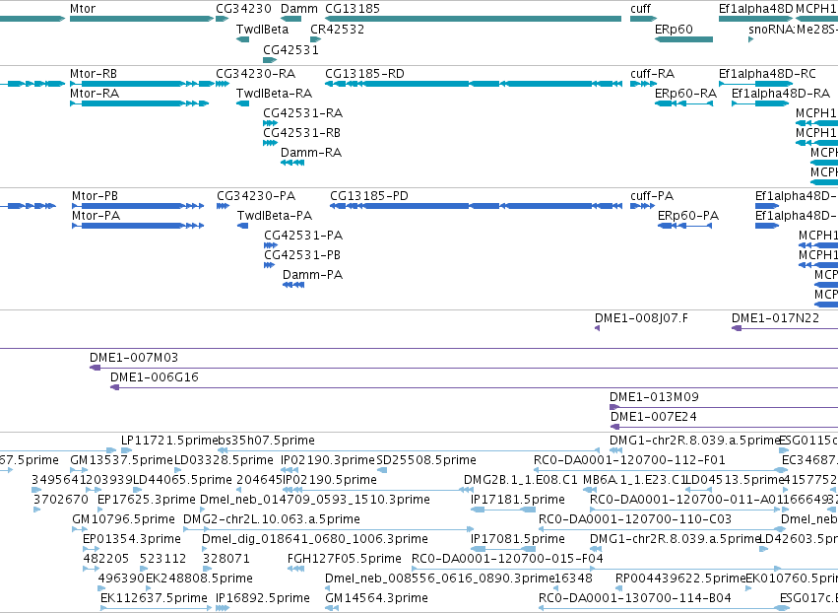
Task: Click EST FGH127F05.5prime
Action: [x=295, y=569]
